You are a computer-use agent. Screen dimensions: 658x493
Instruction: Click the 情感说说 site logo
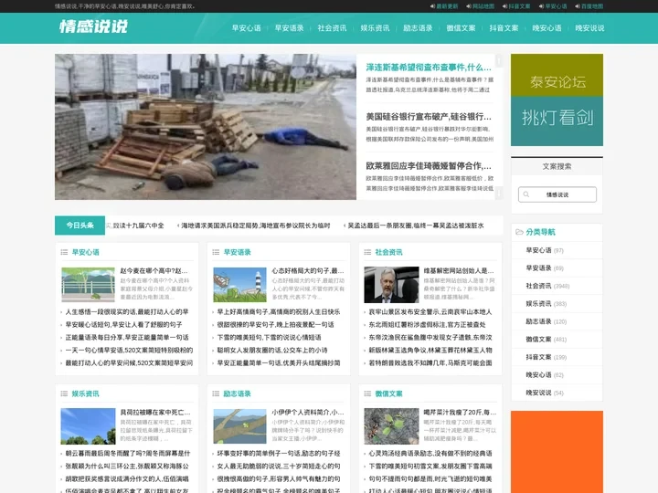(x=93, y=26)
